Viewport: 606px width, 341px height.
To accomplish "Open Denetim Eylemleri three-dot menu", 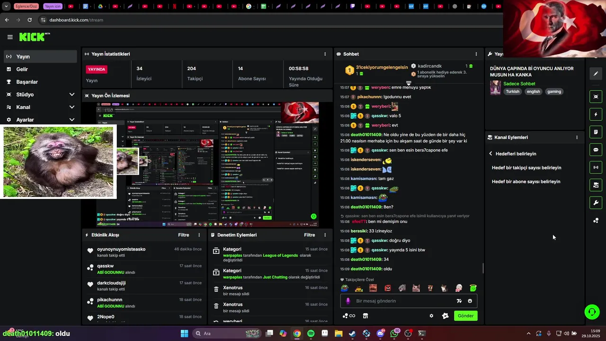I will pos(325,235).
